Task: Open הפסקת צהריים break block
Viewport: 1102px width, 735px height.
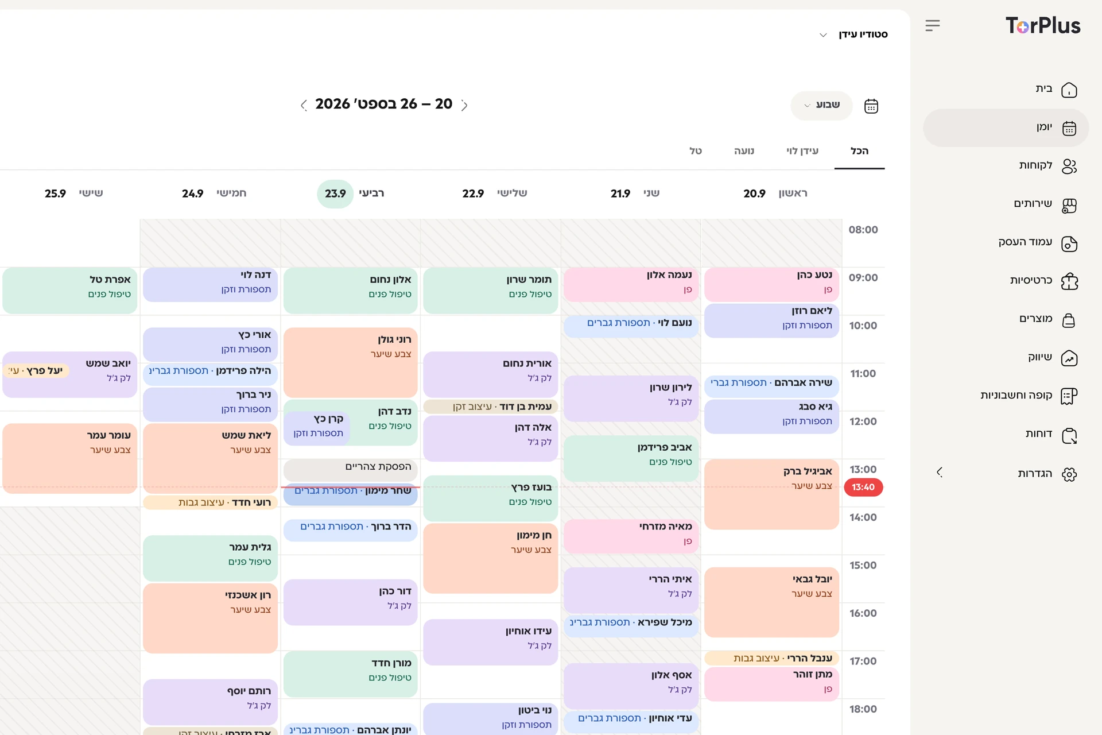Action: point(351,470)
